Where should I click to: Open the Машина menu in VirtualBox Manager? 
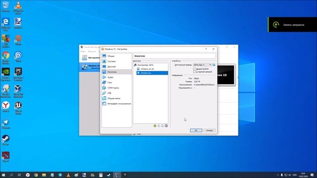[92, 51]
